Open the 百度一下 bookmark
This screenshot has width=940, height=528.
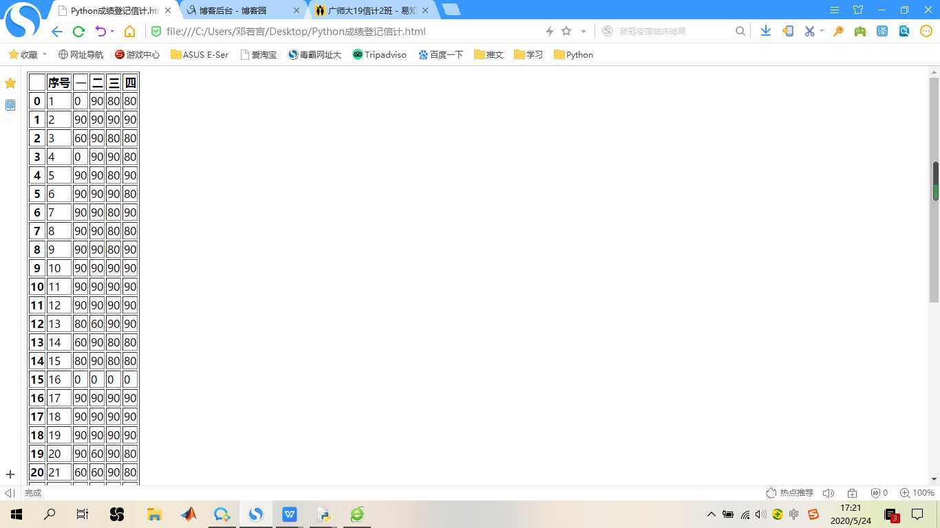(440, 54)
